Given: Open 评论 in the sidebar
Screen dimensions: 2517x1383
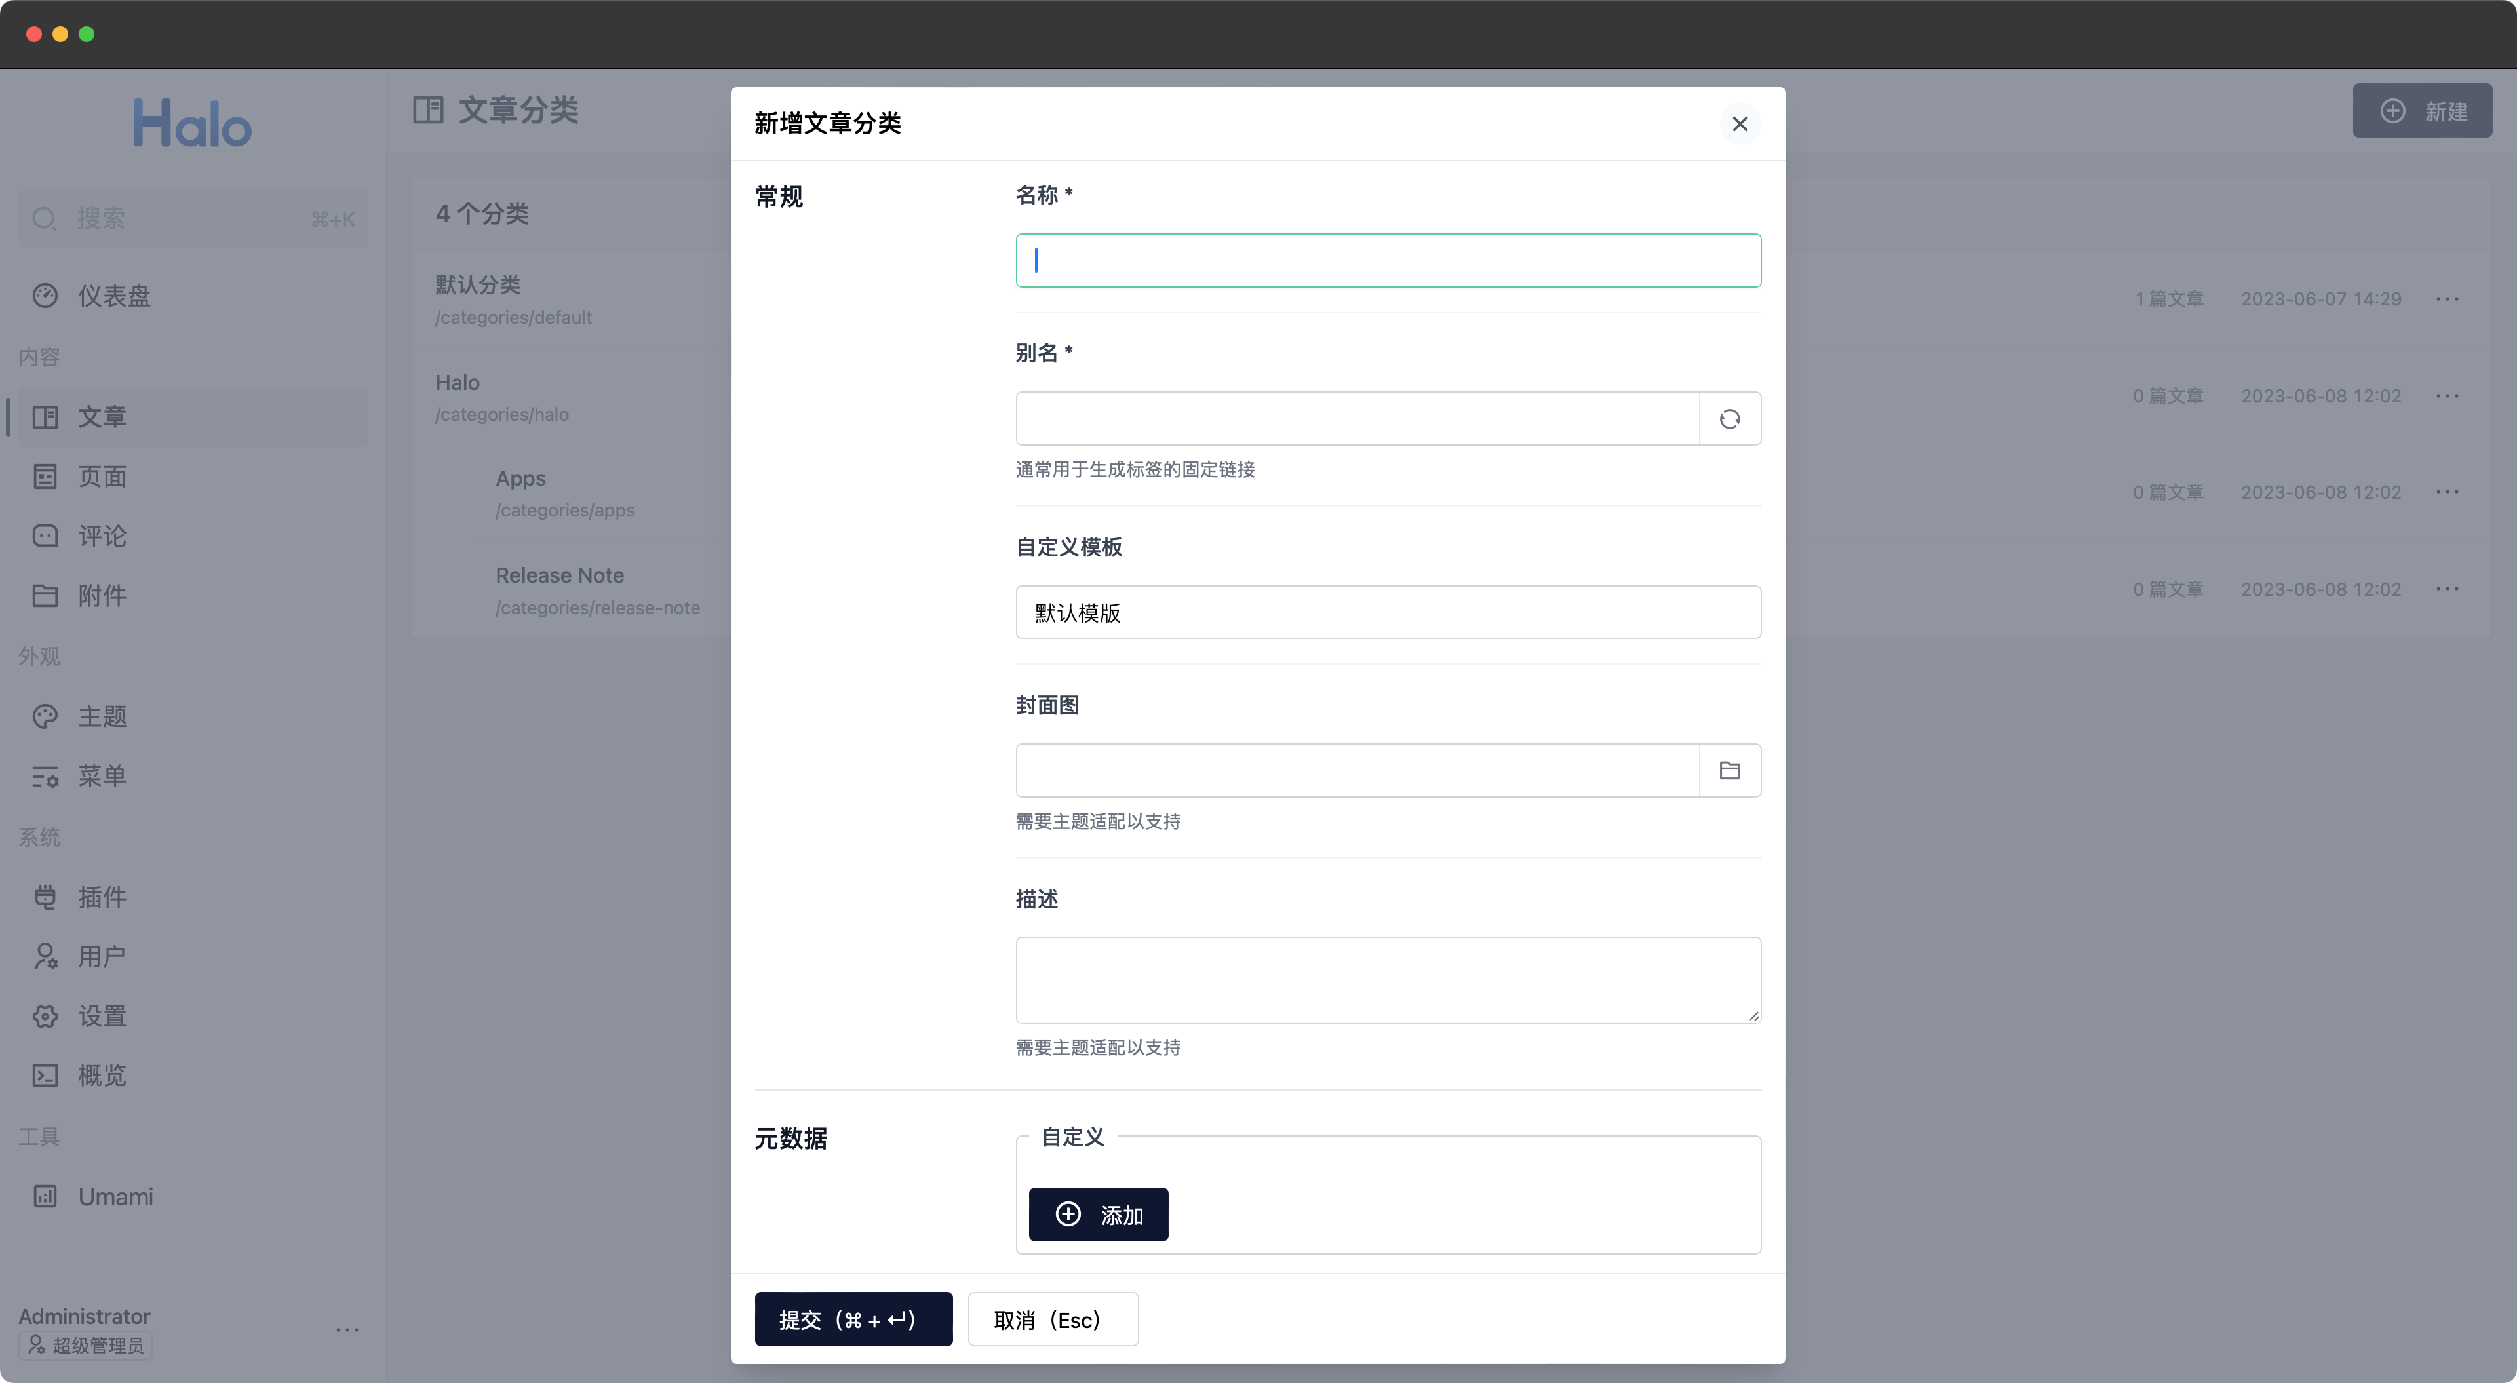Looking at the screenshot, I should [193, 536].
